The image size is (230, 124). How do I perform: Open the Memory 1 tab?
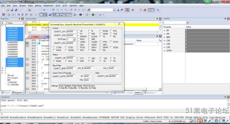[x=149, y=93]
